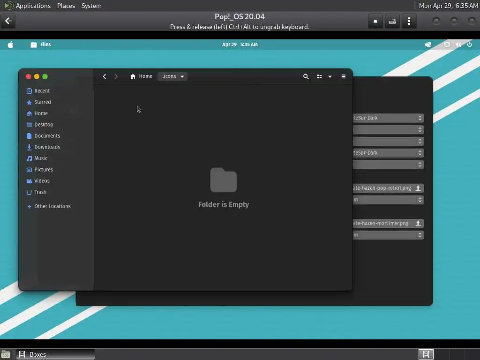Open clock Apr 29 5:35 AM
The image size is (480, 360).
[240, 45]
